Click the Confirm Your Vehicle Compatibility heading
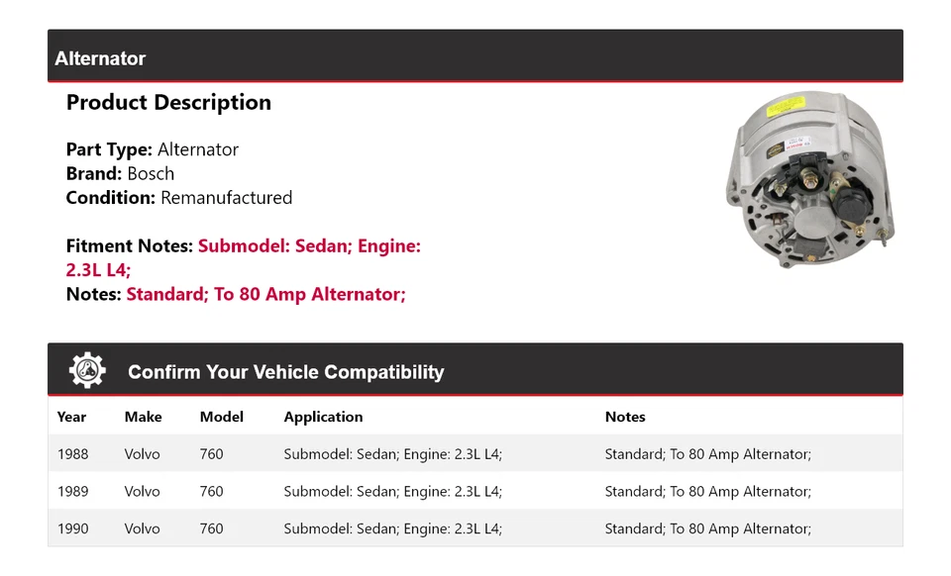 [285, 372]
